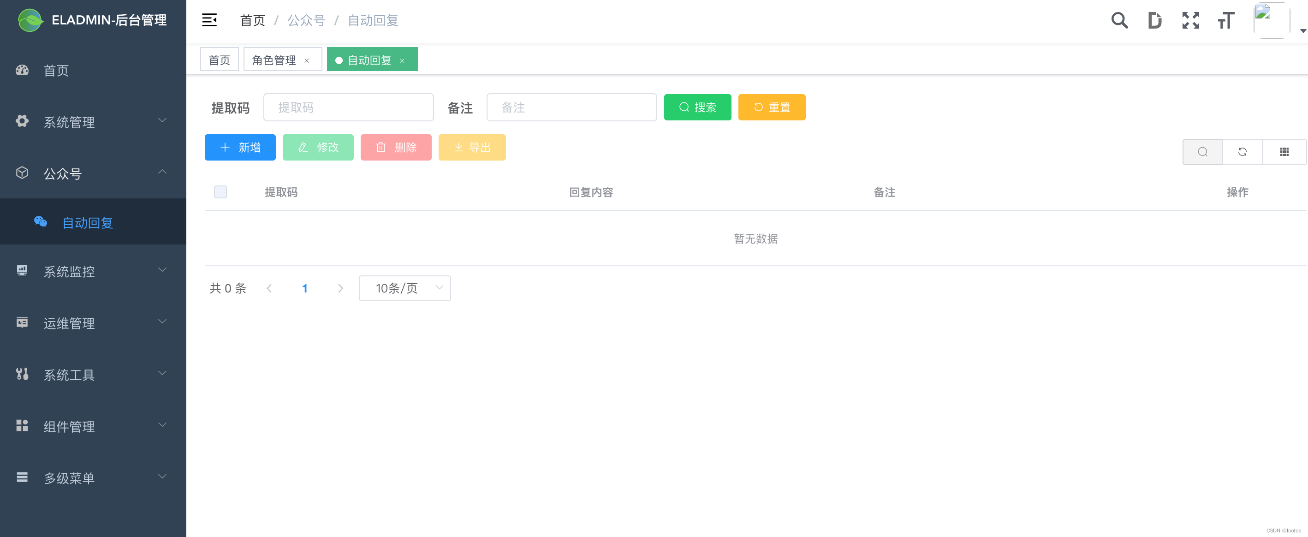Open the font size setting icon
The height and width of the screenshot is (537, 1308).
click(x=1226, y=20)
